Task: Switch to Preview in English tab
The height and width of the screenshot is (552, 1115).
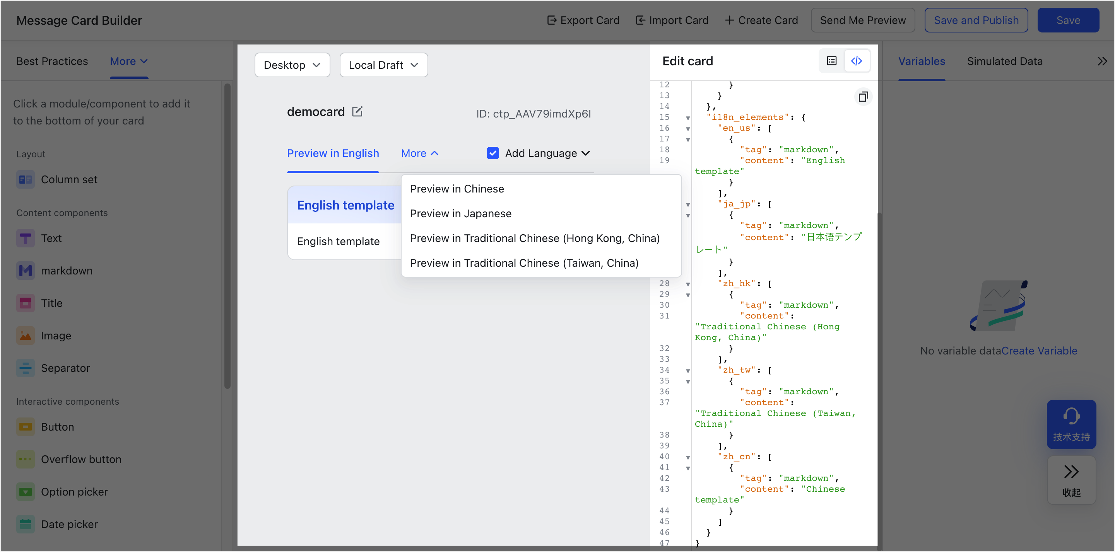Action: pyautogui.click(x=333, y=153)
